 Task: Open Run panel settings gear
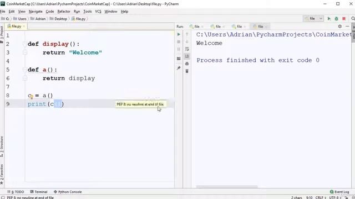pyautogui.click(x=340, y=27)
